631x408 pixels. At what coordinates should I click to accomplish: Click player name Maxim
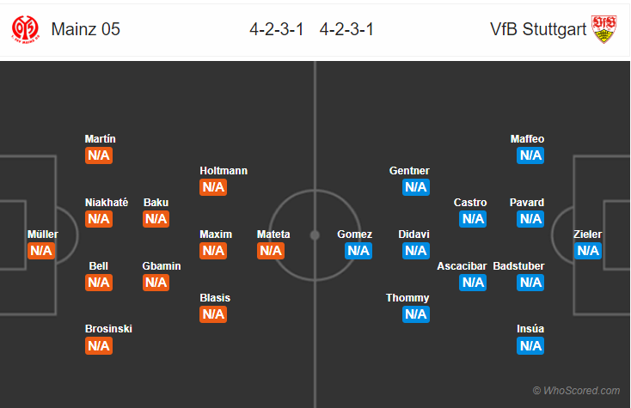click(x=216, y=234)
